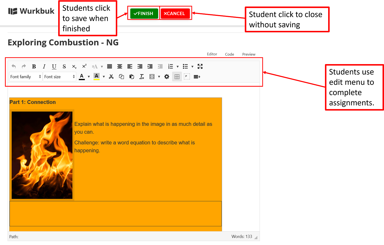This screenshot has height=245, width=384.
Task: Toggle bold formatting
Action: (34, 66)
